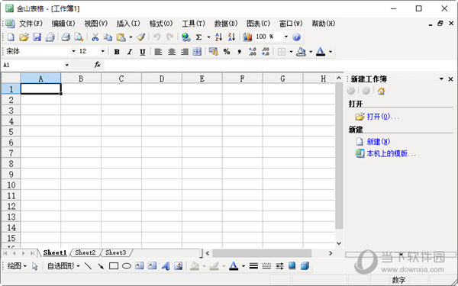Apply percent style format
This screenshot has height=286, width=458.
[x=227, y=52]
